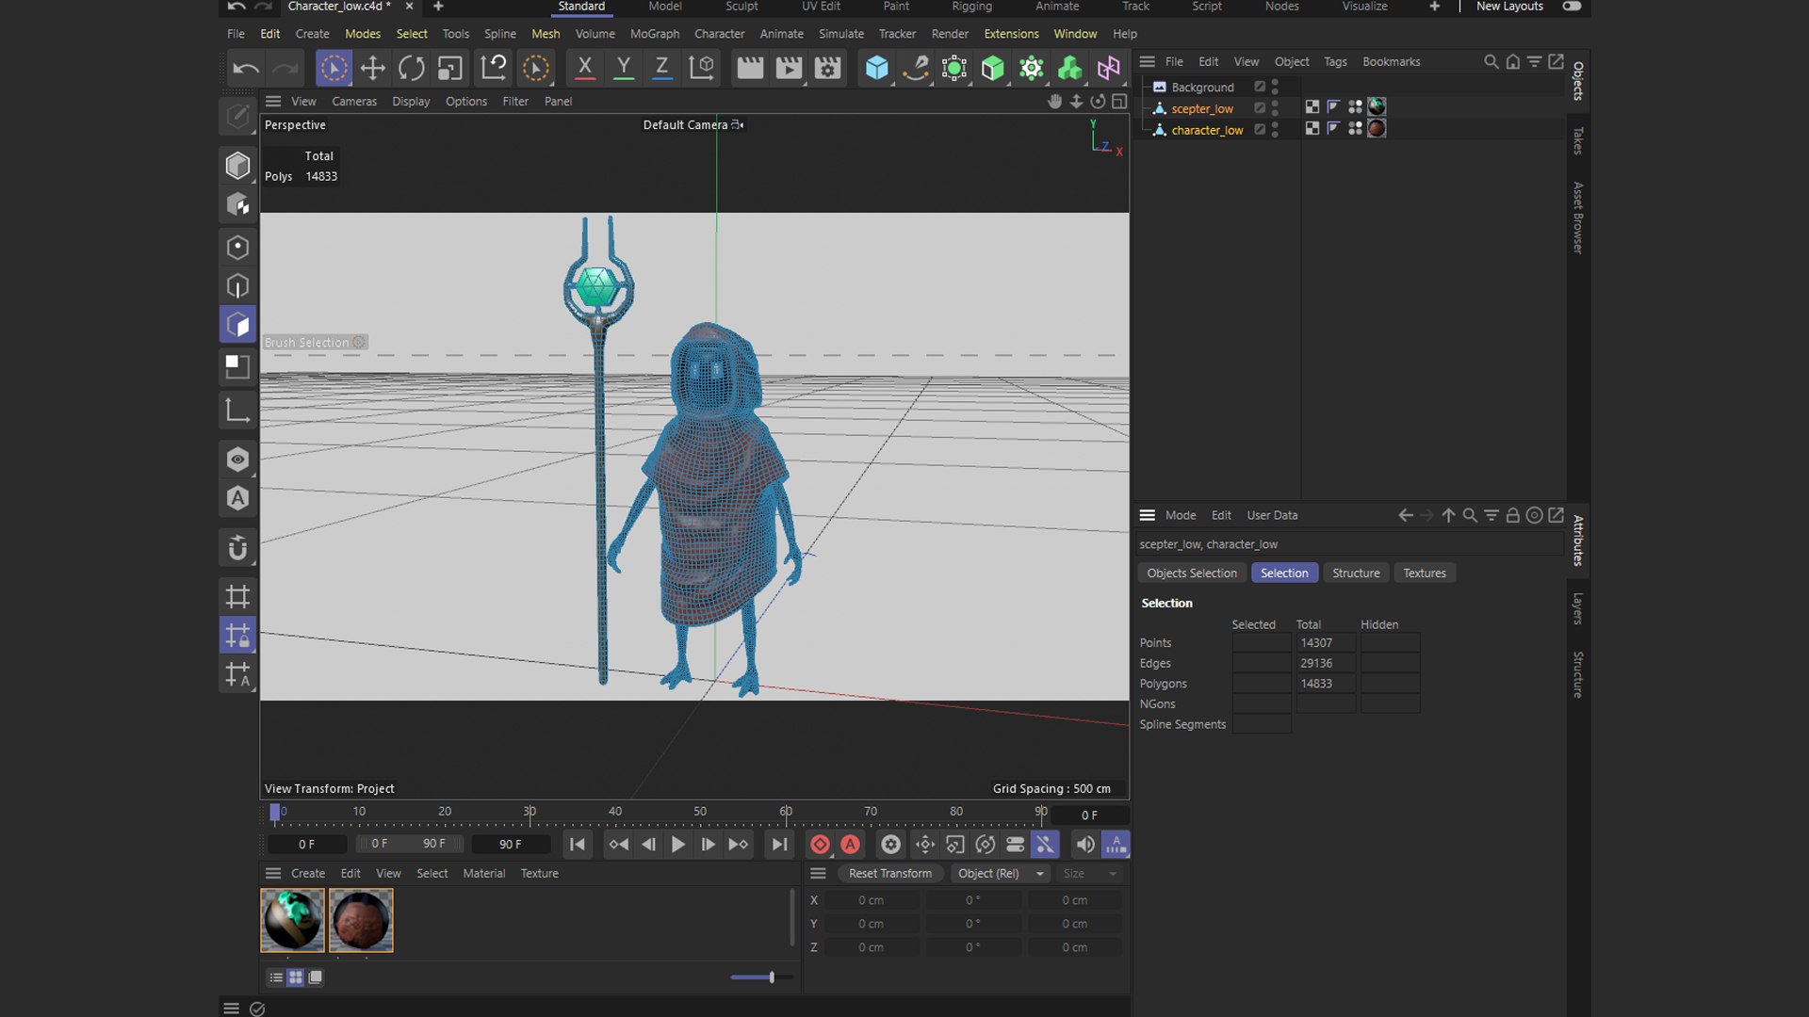
Task: Enable Texture mode icon
Action: tap(237, 204)
